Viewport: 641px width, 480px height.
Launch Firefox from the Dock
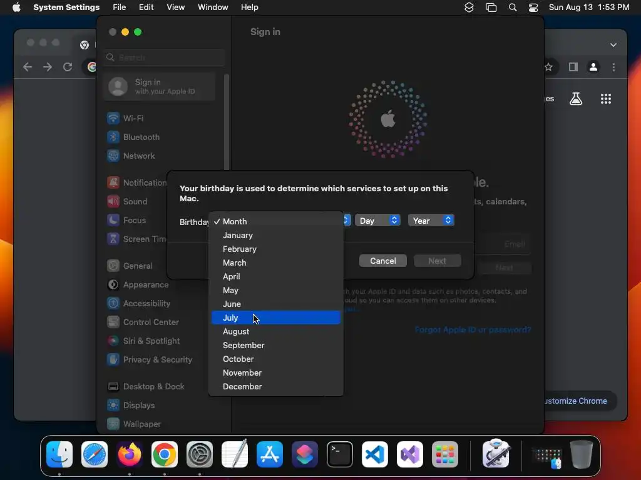[x=130, y=454]
